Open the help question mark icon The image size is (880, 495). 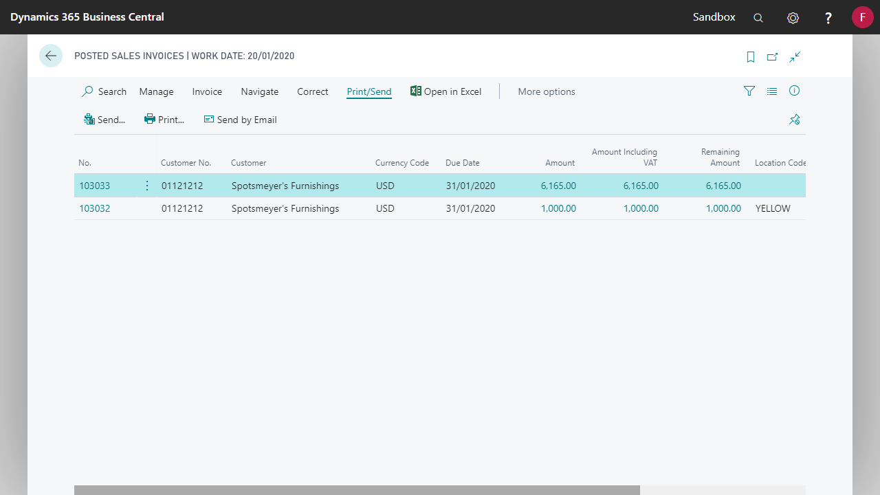828,18
